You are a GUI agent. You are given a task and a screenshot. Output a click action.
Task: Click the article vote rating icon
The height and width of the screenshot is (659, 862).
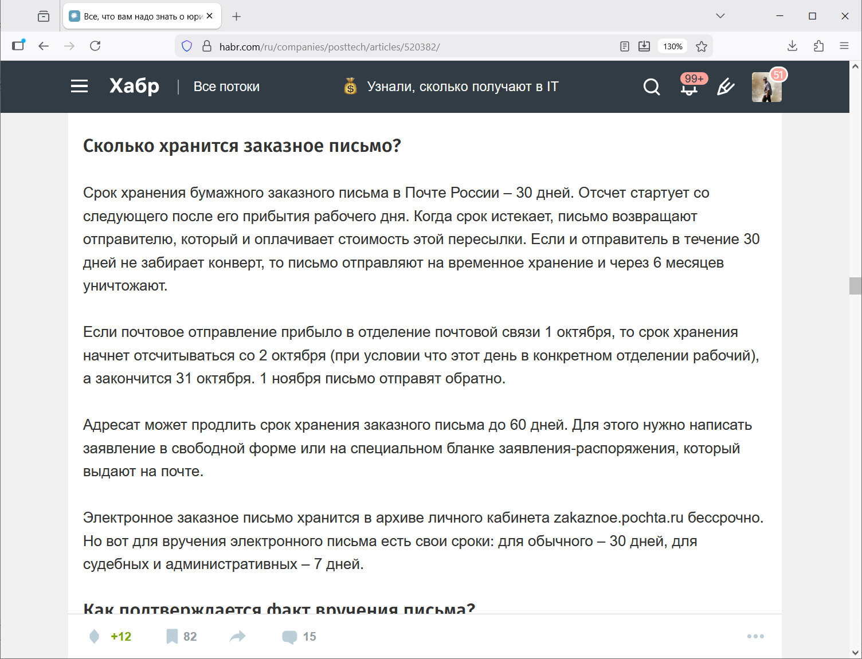pyautogui.click(x=95, y=636)
